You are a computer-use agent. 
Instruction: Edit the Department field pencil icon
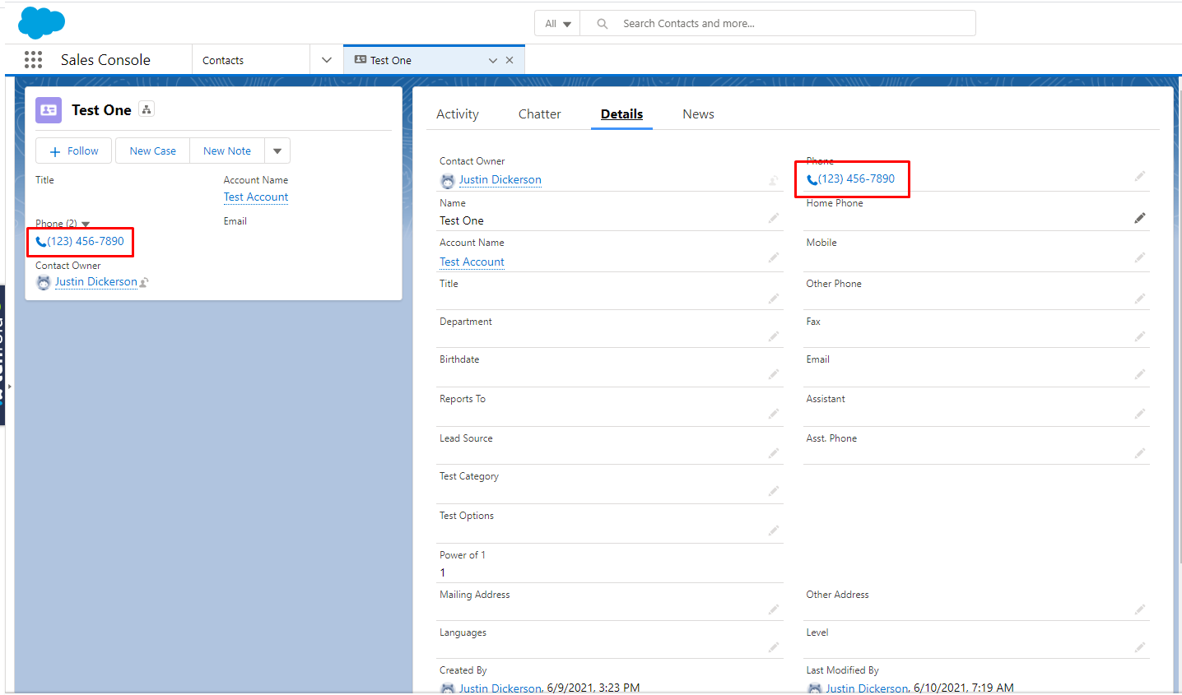coord(774,336)
